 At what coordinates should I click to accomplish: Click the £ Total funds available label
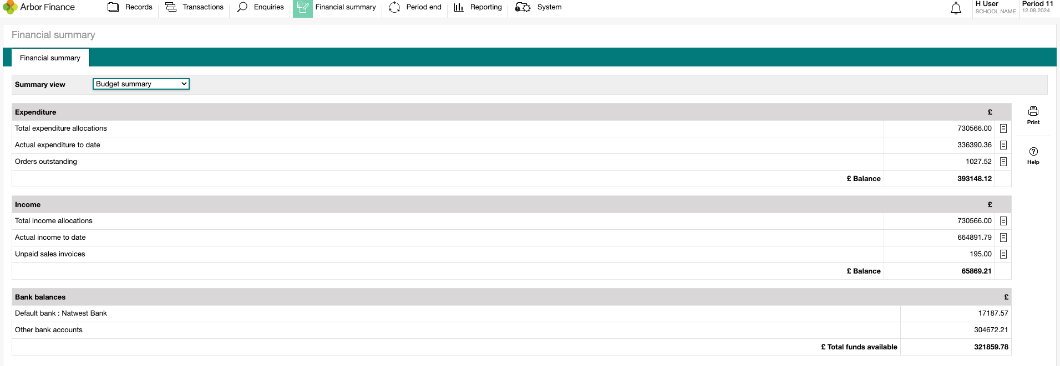tap(859, 347)
